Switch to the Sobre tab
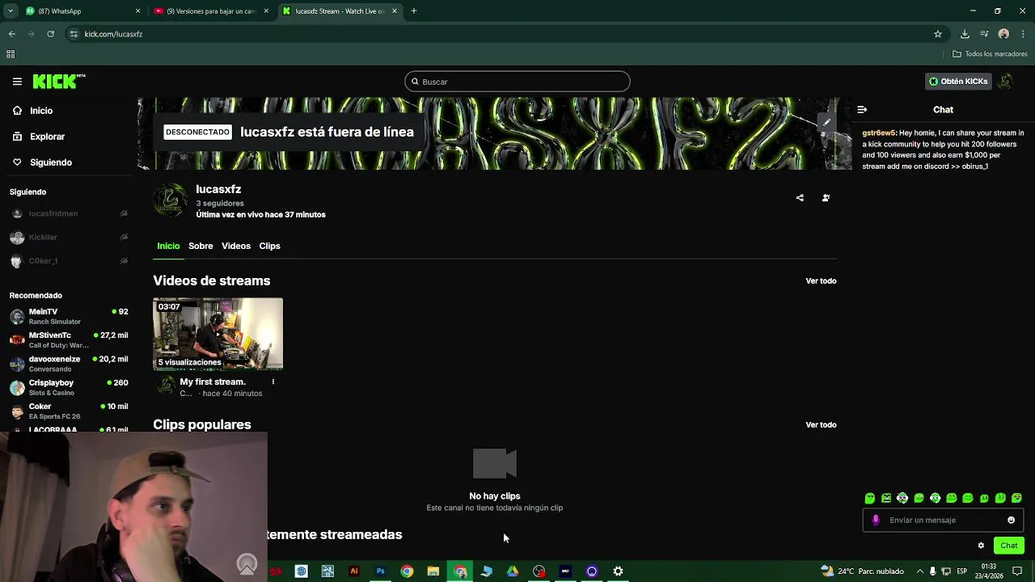Image resolution: width=1035 pixels, height=582 pixels. [201, 246]
